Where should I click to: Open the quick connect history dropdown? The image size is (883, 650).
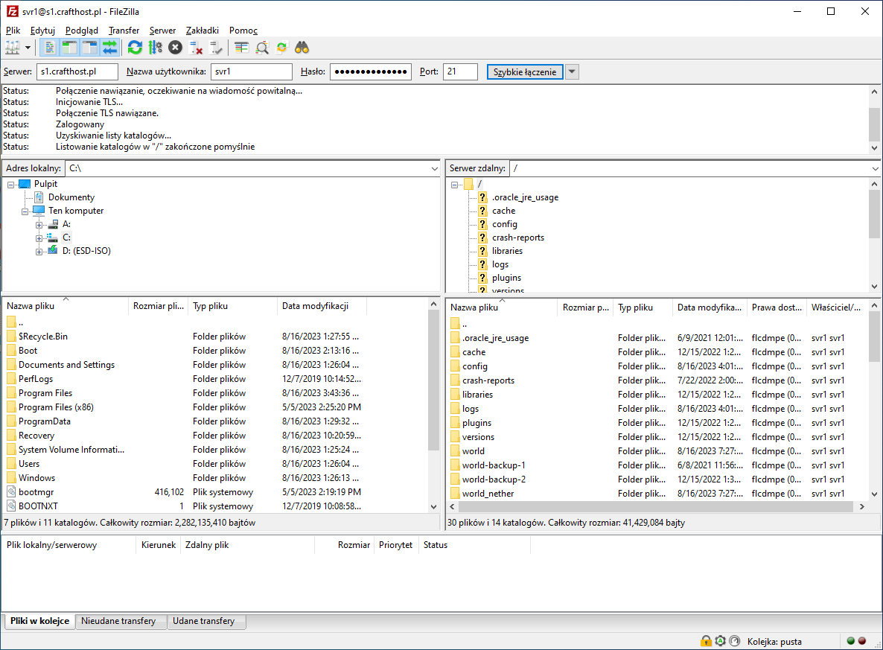click(x=572, y=71)
